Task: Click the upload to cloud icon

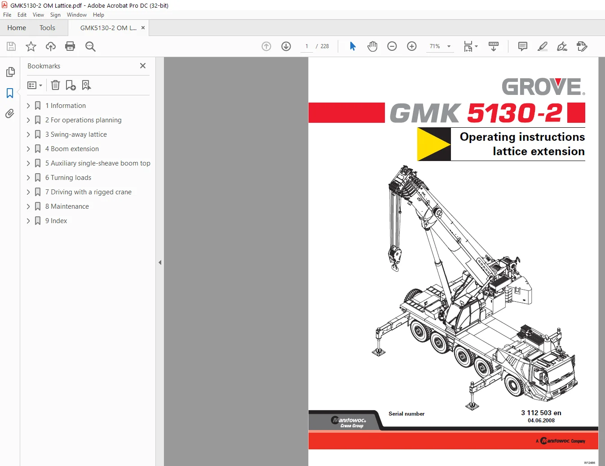Action: 51,46
